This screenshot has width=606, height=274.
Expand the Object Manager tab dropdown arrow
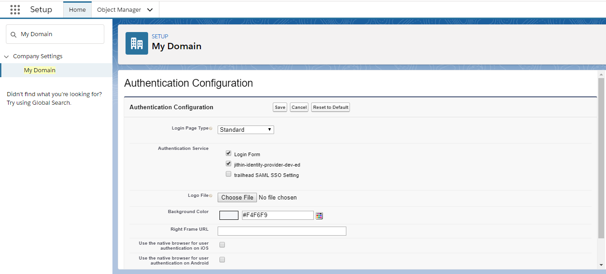point(150,10)
